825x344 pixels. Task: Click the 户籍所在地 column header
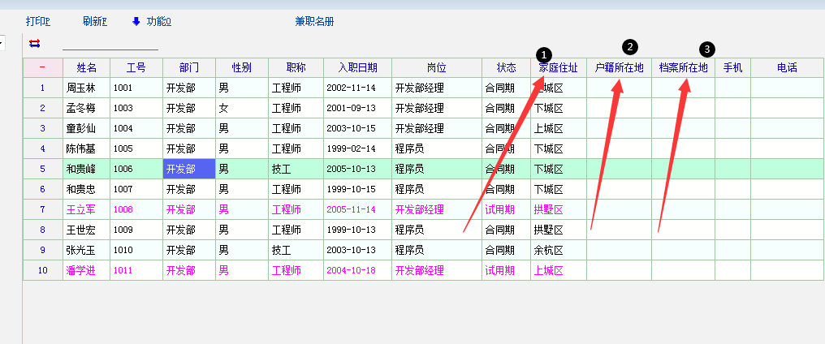(619, 67)
